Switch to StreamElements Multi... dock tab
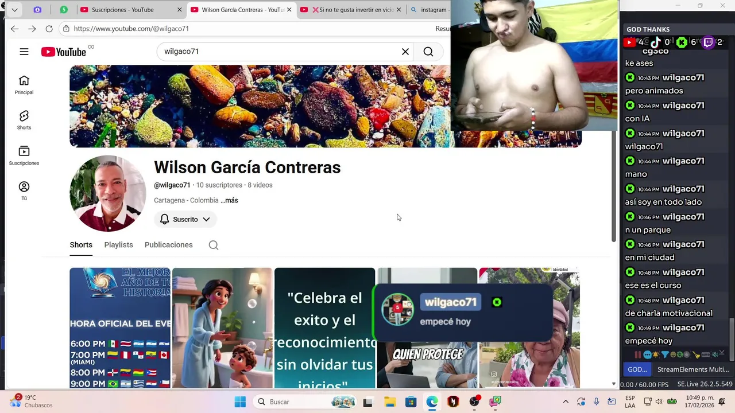 693,369
